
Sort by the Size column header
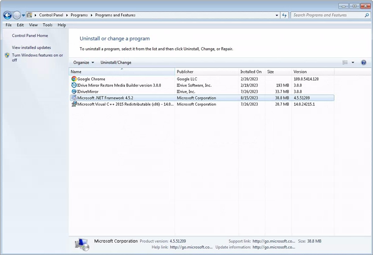(x=279, y=72)
